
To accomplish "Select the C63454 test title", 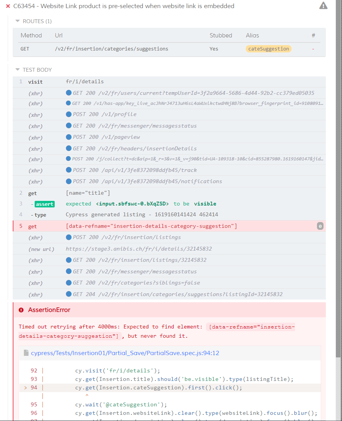I will (x=123, y=6).
